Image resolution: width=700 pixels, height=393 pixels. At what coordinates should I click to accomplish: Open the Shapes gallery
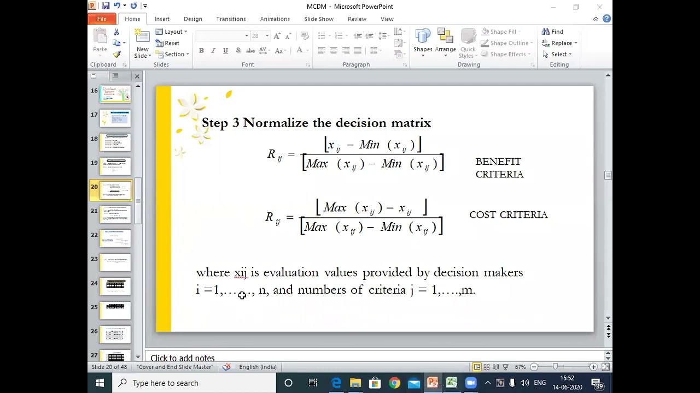(x=423, y=43)
